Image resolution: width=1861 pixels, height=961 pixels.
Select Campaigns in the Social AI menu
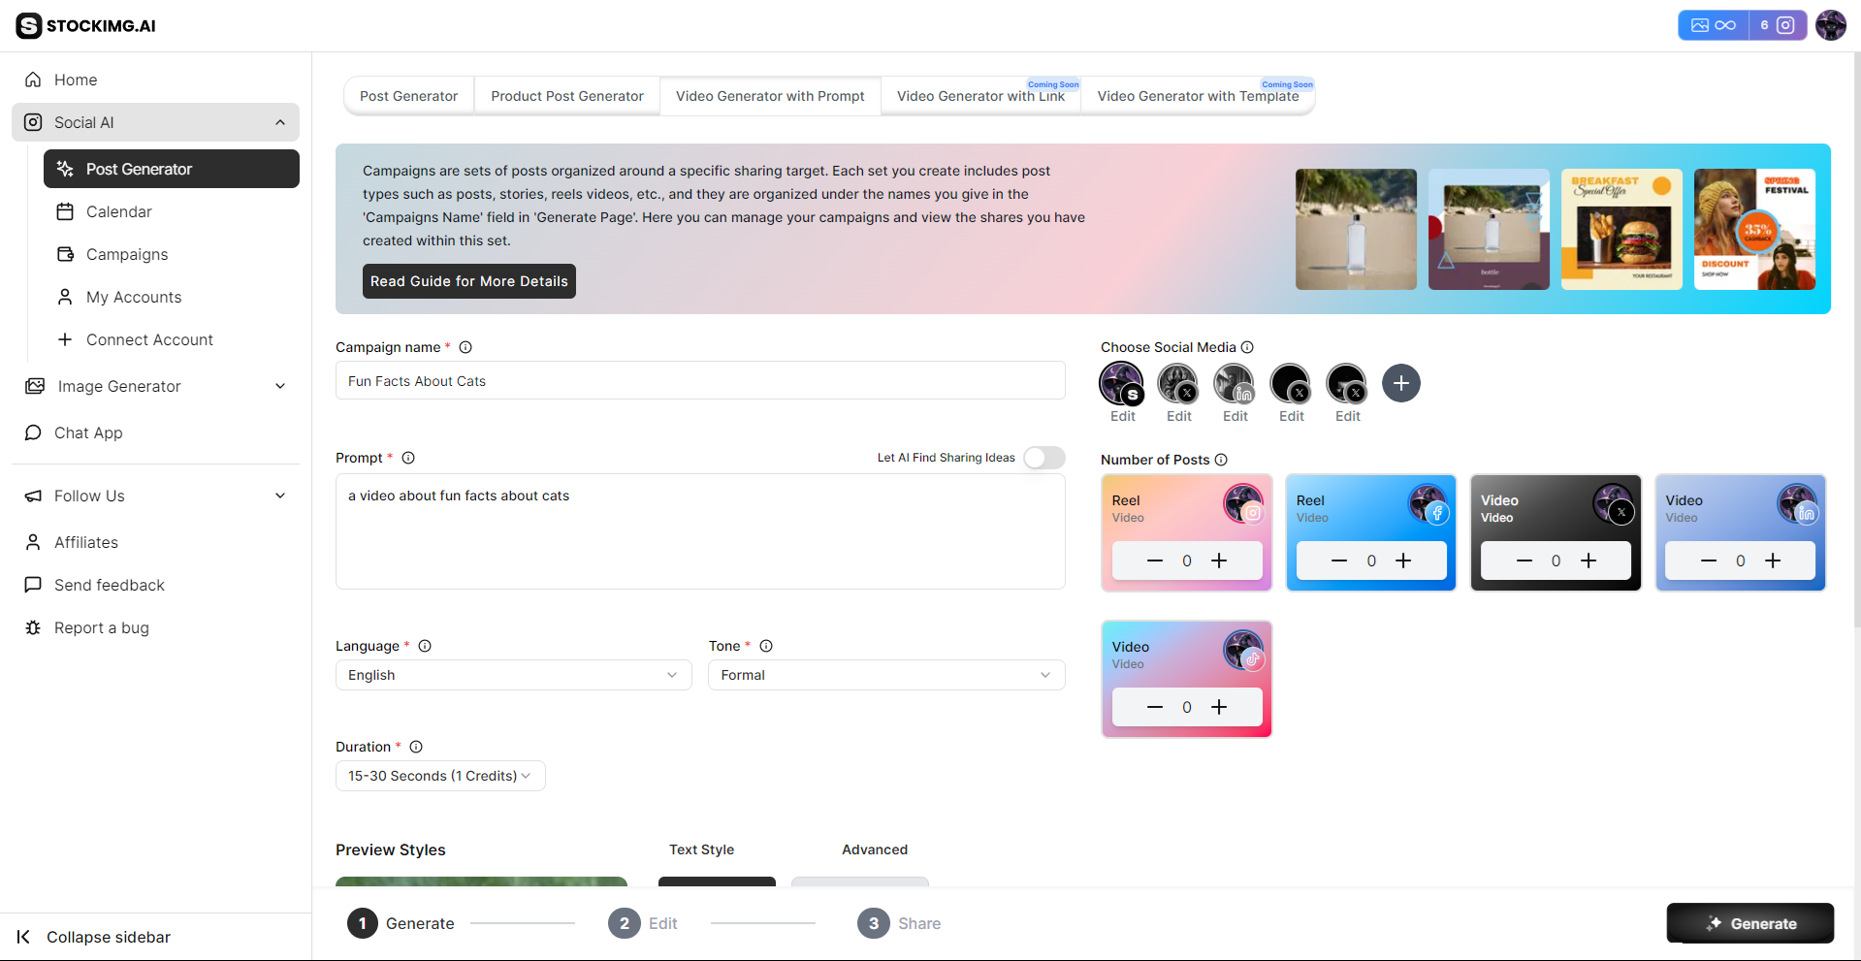click(x=126, y=254)
